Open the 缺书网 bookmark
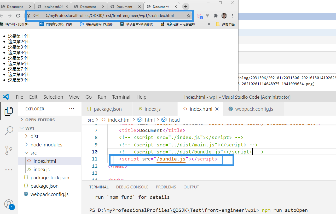The width and height of the screenshot is (336, 214). pos(16,24)
